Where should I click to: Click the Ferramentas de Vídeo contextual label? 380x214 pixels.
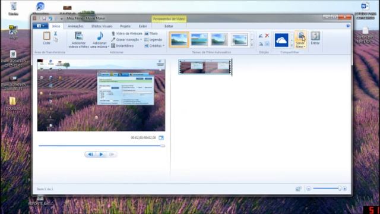tap(169, 19)
